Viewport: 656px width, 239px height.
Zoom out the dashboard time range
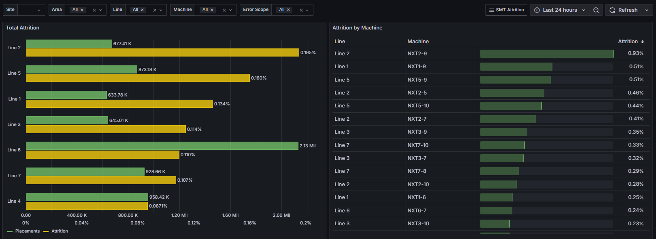click(x=596, y=10)
